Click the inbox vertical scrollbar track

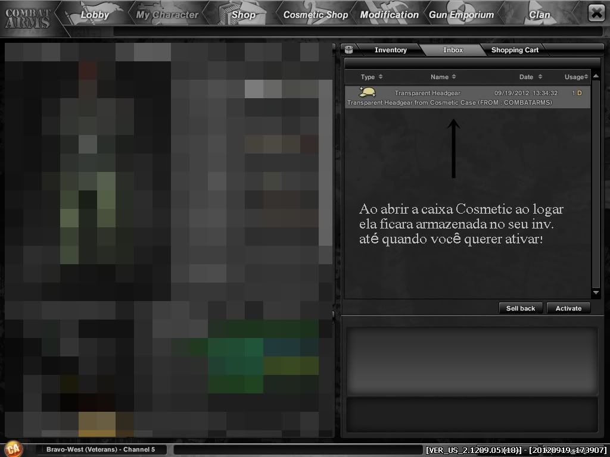pos(596,190)
